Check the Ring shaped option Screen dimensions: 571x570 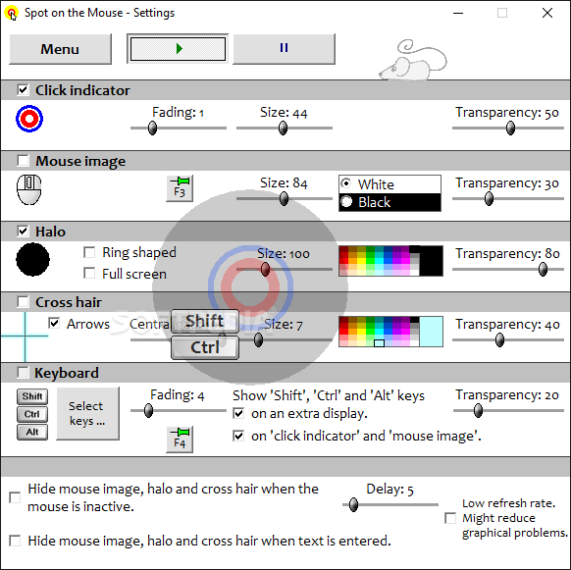[89, 252]
